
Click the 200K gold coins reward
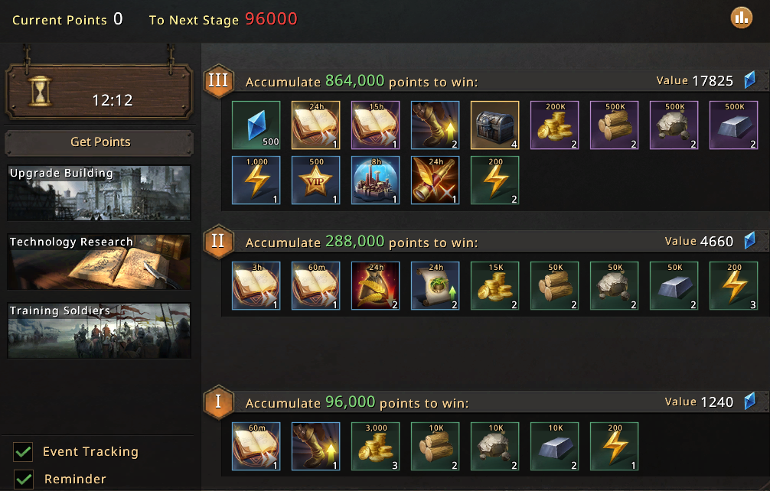coord(554,125)
